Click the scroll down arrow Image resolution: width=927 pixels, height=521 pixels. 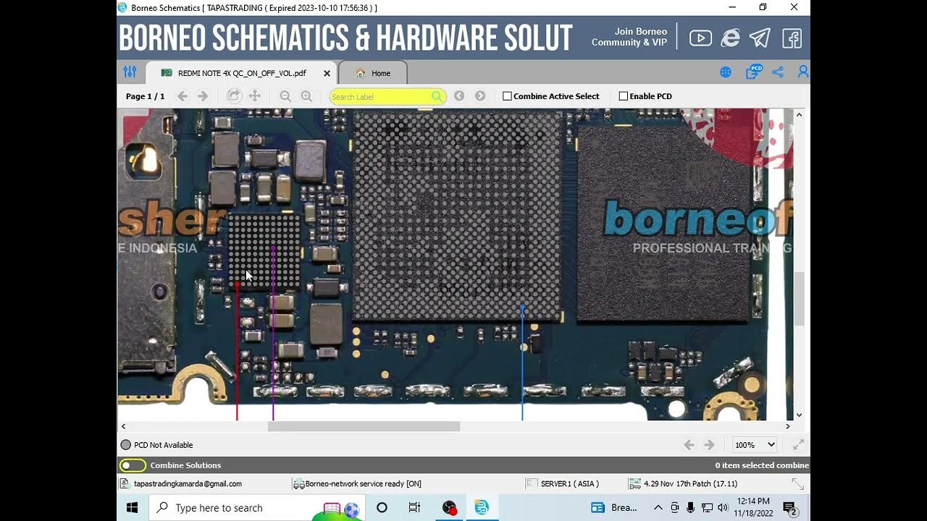(x=799, y=415)
